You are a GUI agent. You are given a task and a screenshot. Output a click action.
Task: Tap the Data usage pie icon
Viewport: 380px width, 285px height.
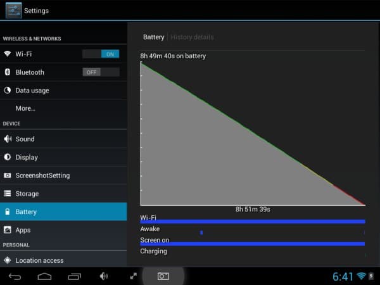point(7,91)
